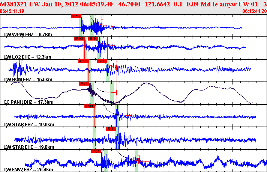Select the S pick flag on STAR EHE trace

point(110,128)
